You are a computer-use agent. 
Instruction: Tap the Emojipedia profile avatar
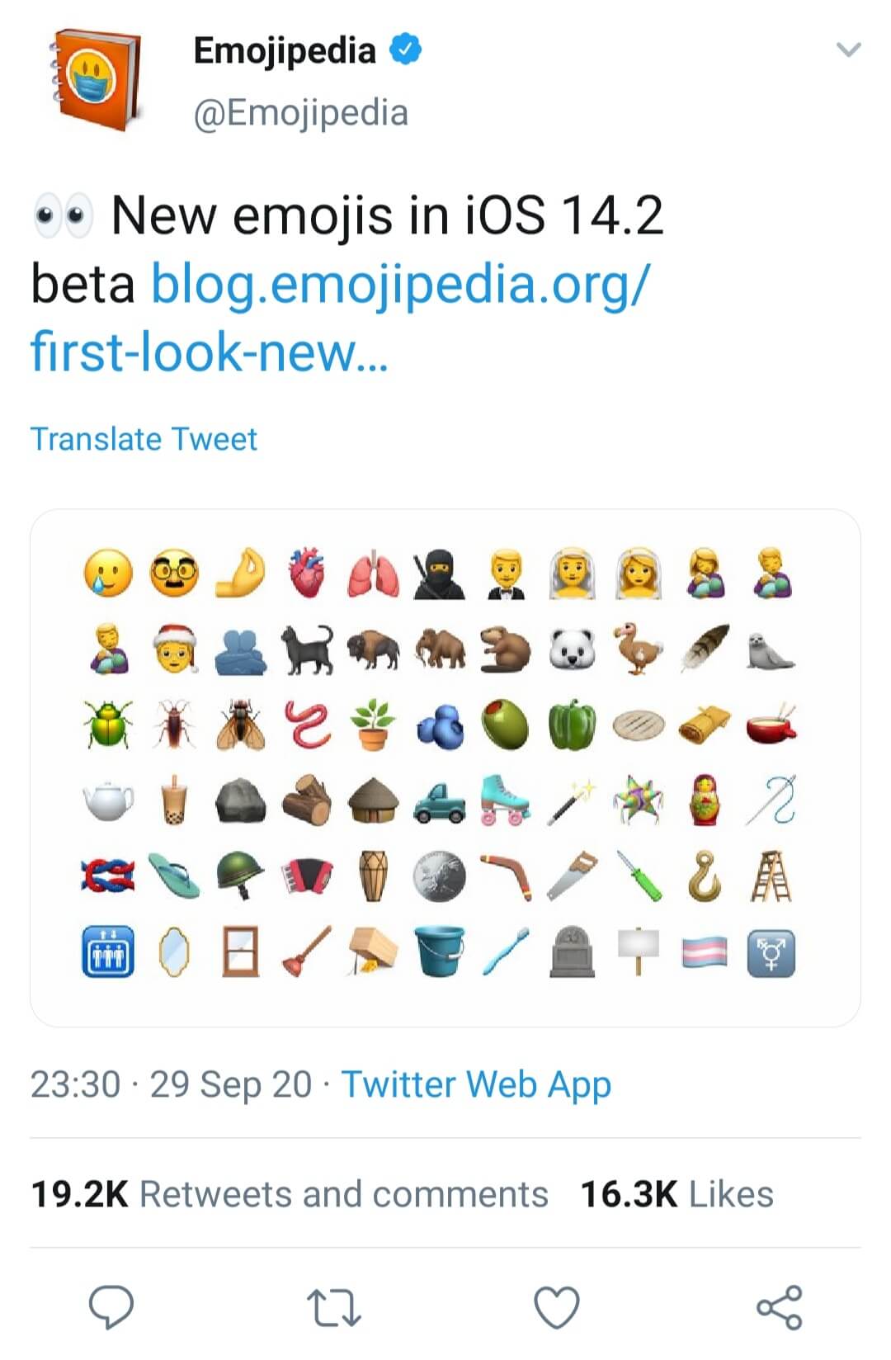point(95,78)
